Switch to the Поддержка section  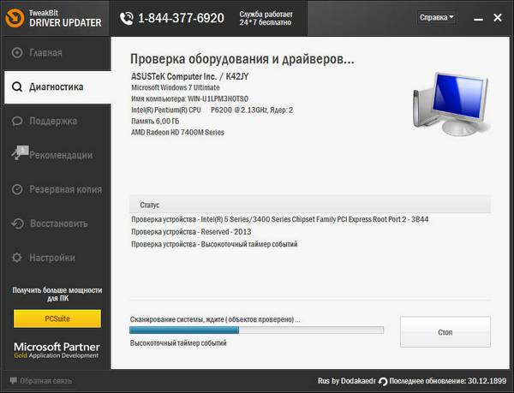coord(54,121)
